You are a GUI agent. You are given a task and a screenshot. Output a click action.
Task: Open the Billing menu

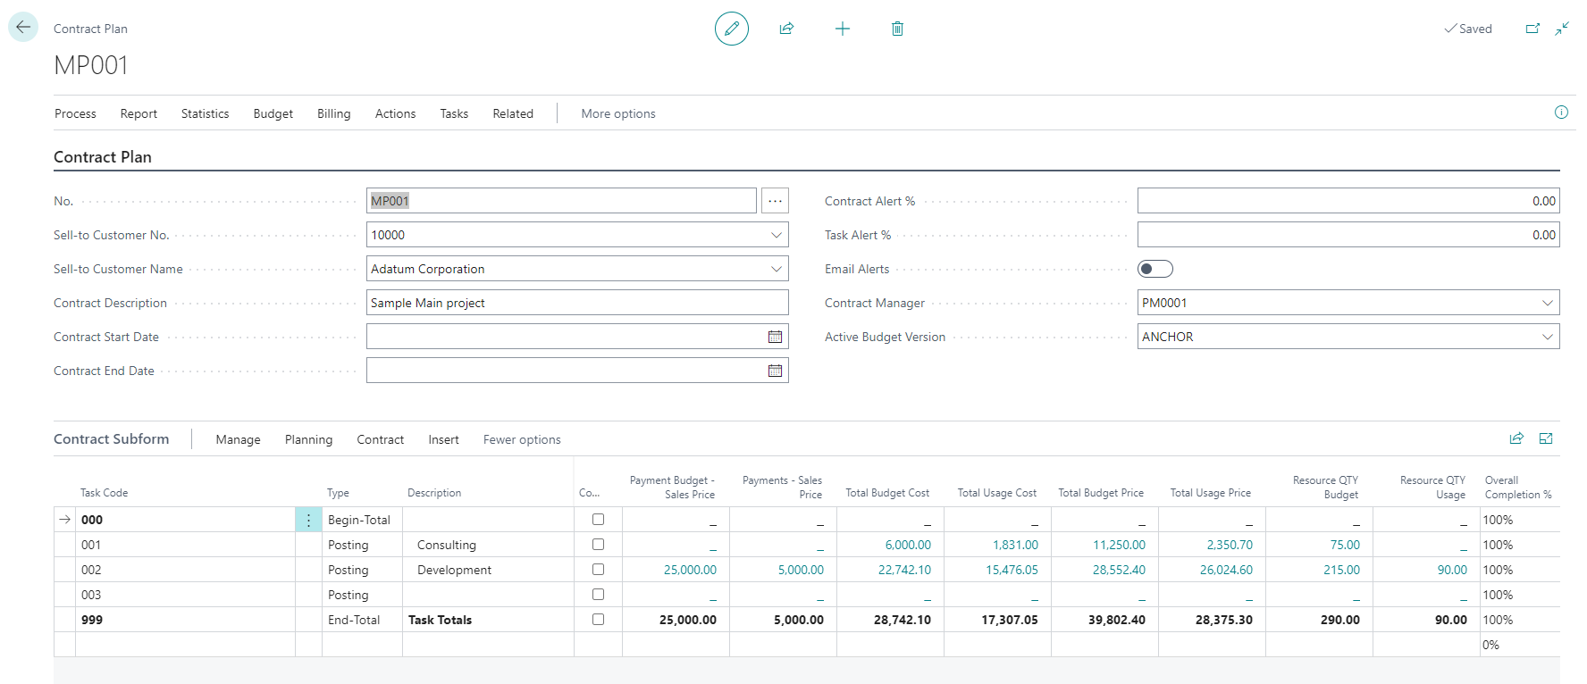[x=333, y=113]
